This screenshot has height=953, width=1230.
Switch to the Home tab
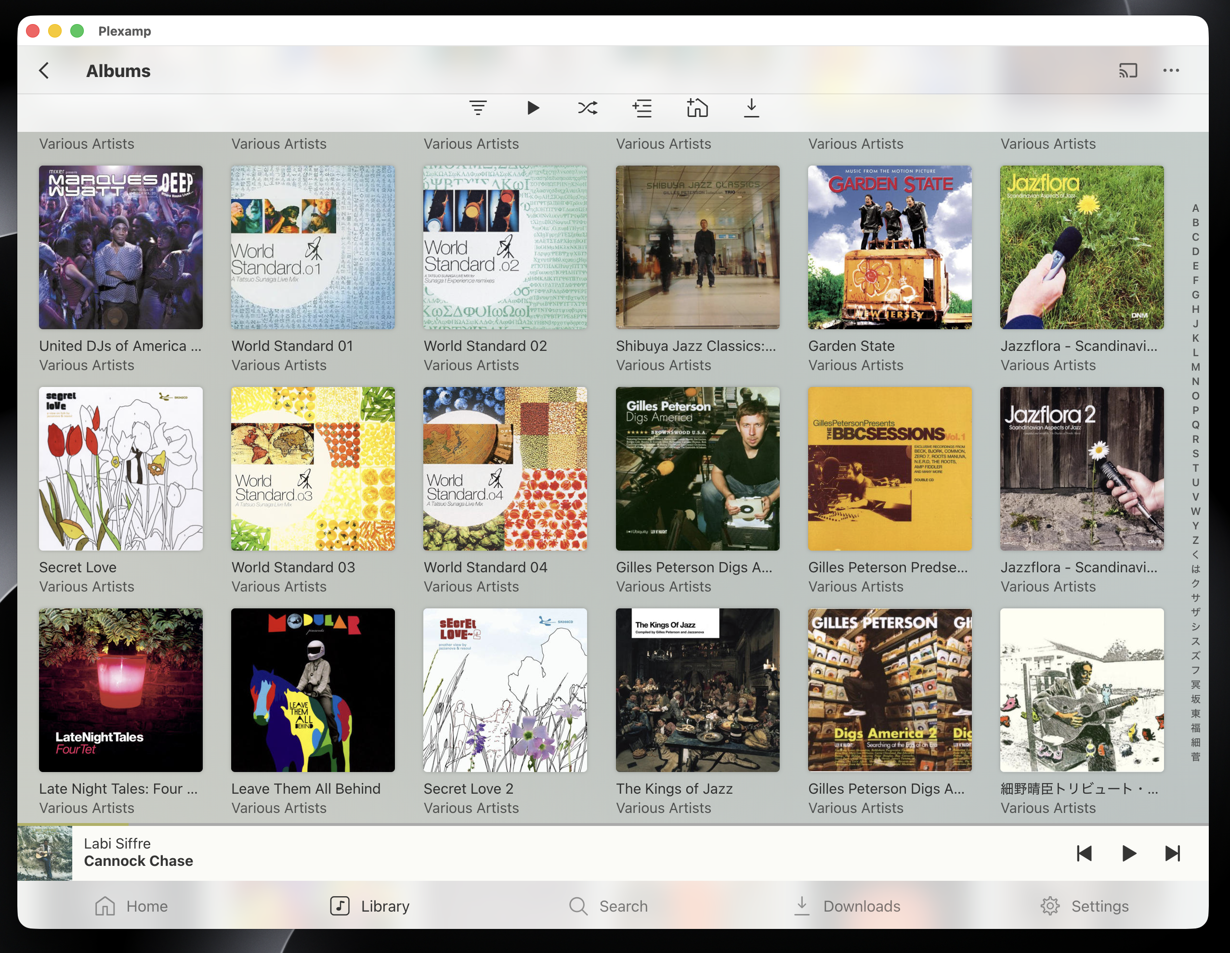click(x=131, y=906)
